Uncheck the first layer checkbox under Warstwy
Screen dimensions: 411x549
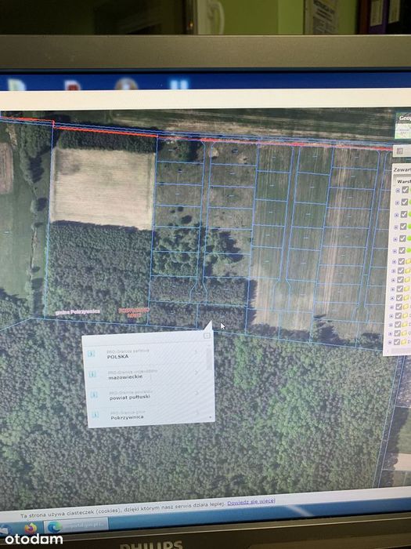click(405, 190)
